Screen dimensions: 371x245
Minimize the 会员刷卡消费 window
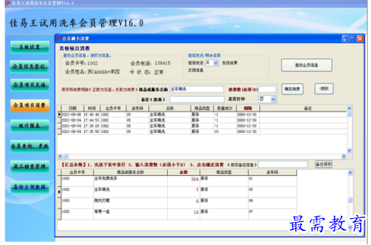345,38
